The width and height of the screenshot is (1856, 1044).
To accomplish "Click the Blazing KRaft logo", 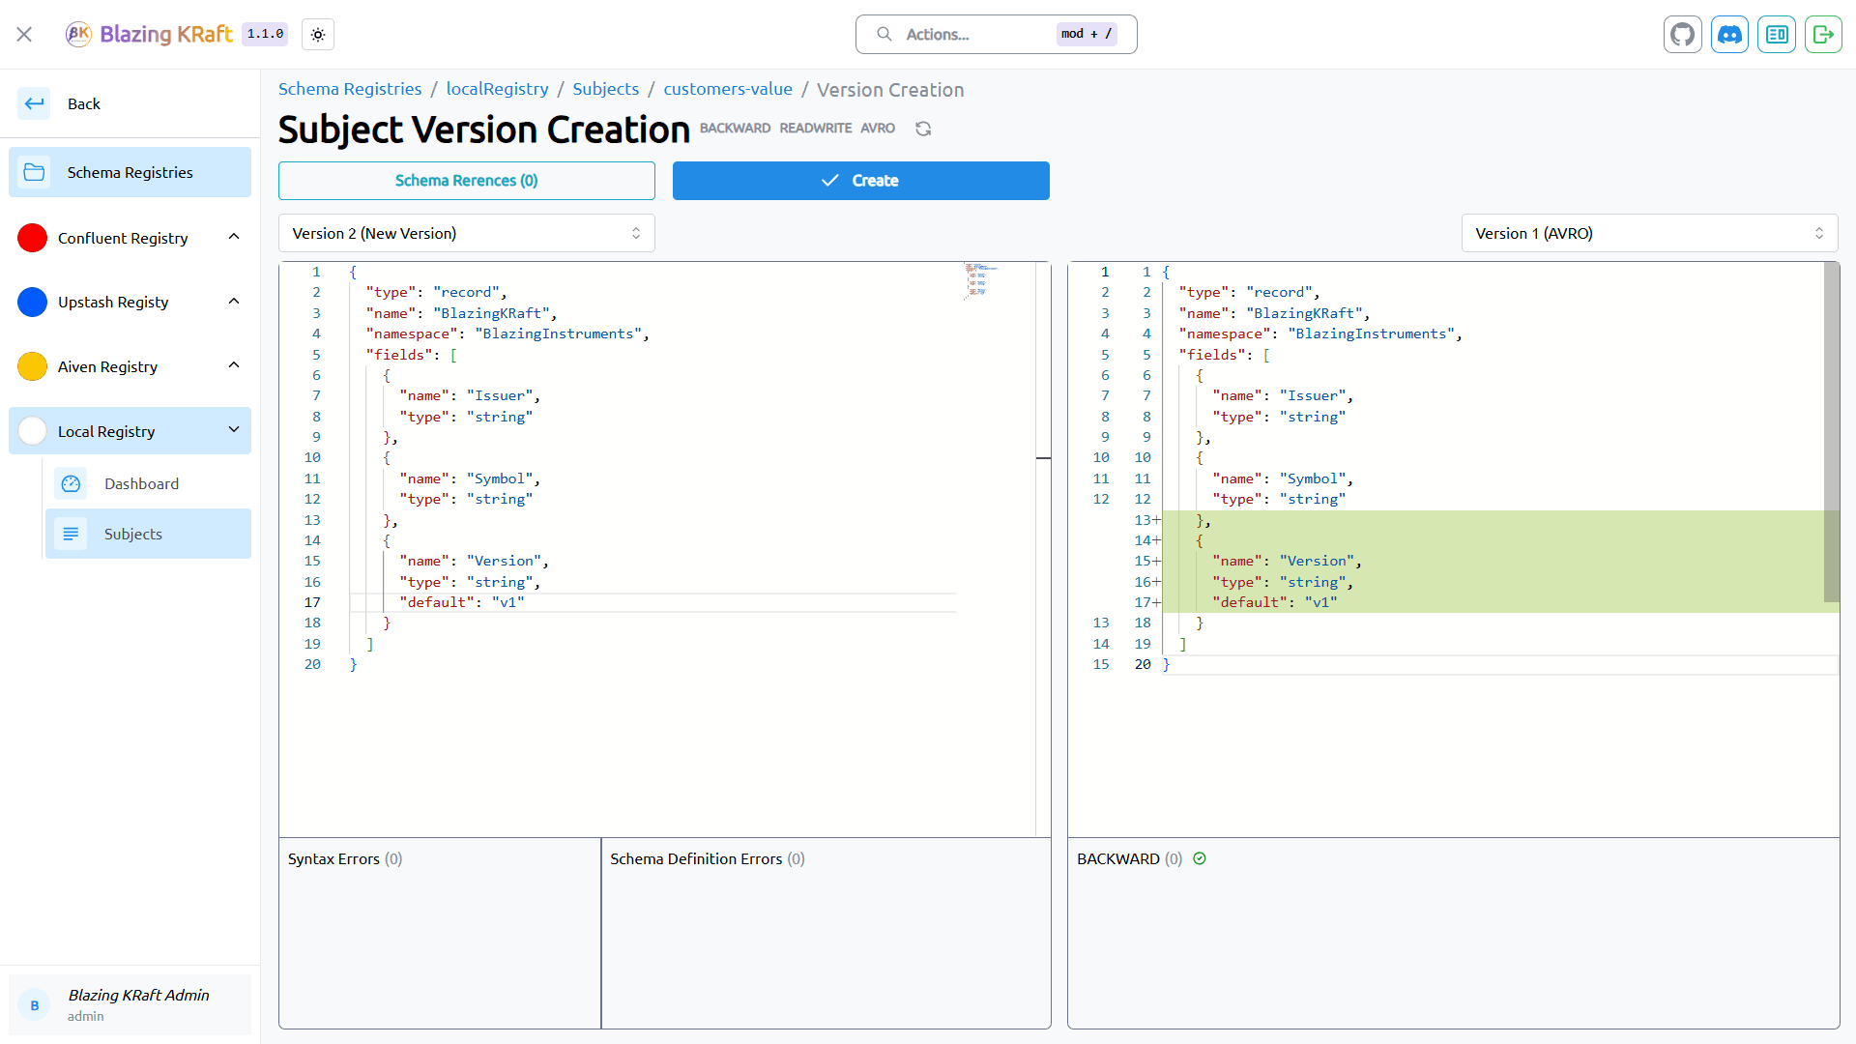I will (149, 34).
